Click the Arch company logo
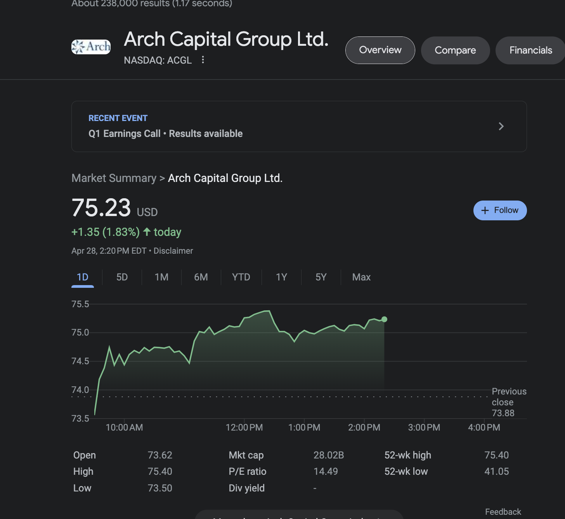The width and height of the screenshot is (565, 519). point(91,47)
